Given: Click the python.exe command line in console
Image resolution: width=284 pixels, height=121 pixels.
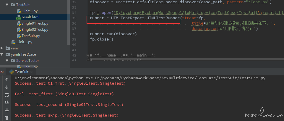Looking at the screenshot, I should (140, 78).
